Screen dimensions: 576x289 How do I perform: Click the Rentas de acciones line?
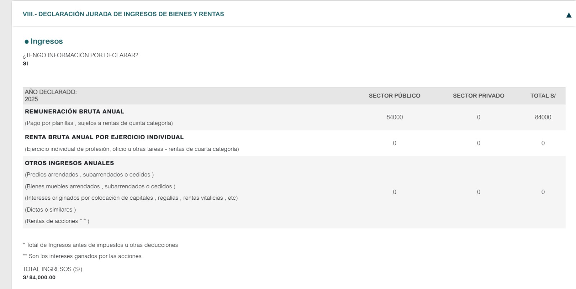point(57,221)
